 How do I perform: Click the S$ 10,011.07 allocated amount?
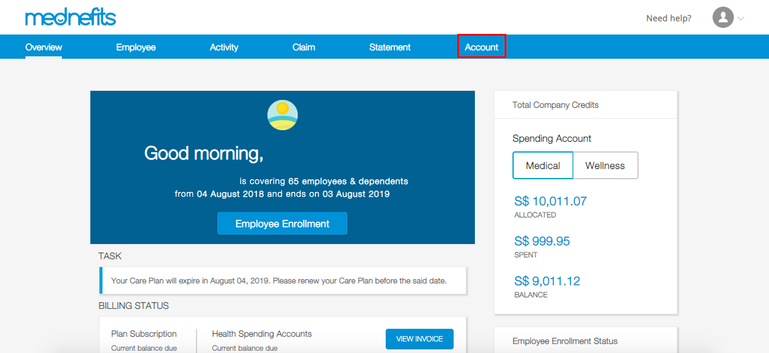(550, 201)
